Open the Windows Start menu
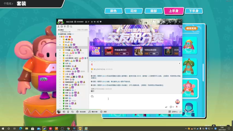The image size is (233, 131). (x=3, y=128)
